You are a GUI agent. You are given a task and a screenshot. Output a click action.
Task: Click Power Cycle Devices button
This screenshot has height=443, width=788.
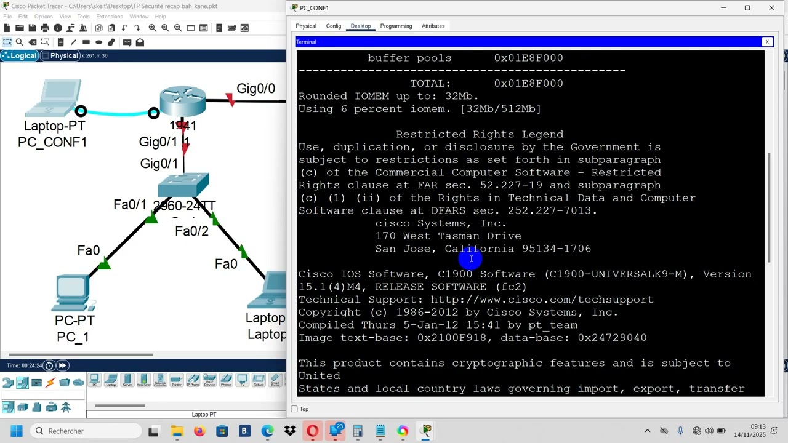coord(49,365)
